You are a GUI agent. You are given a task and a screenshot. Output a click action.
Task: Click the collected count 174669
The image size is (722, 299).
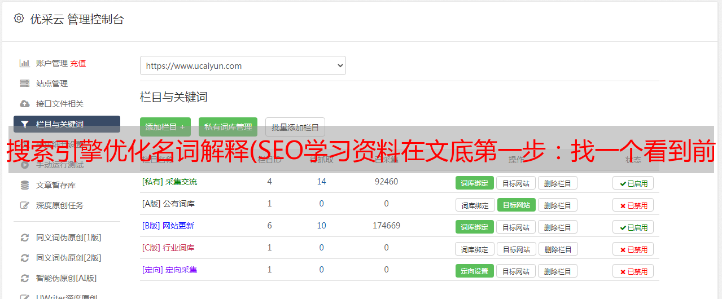[386, 226]
